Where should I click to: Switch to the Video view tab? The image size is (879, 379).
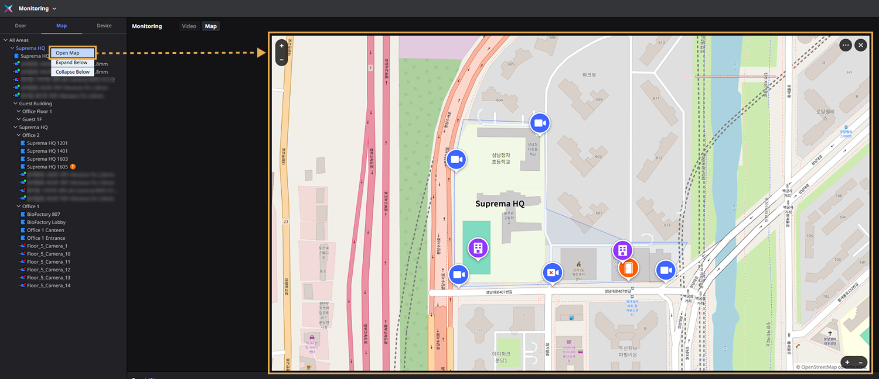click(x=189, y=26)
